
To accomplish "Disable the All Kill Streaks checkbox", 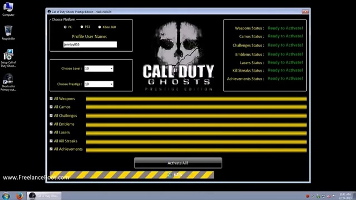I will 51,141.
